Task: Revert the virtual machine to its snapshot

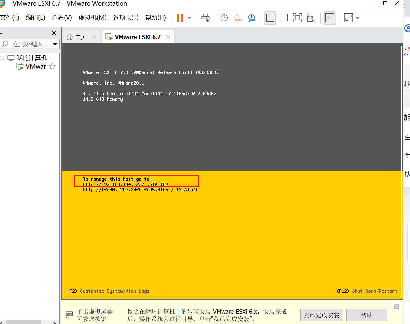Action: click(238, 18)
